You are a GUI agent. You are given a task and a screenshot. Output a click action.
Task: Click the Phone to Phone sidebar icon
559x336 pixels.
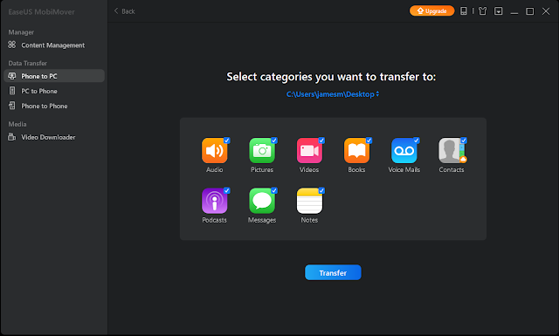pos(12,106)
